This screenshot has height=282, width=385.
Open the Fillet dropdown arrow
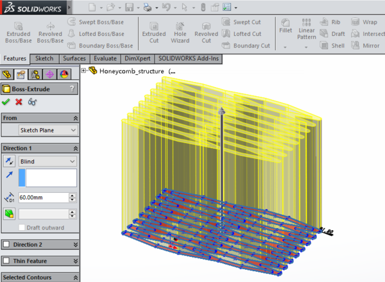click(x=285, y=47)
